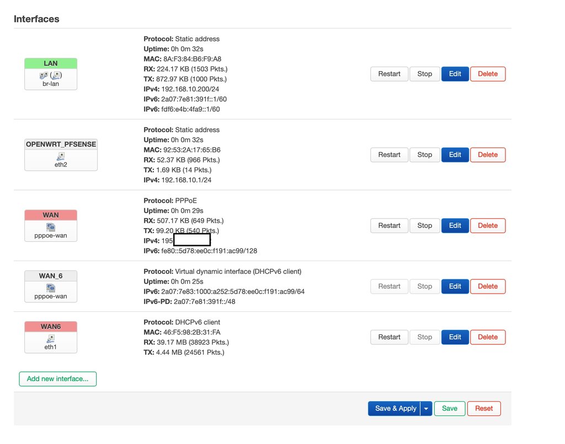Restart the LAN interface
This screenshot has width=565, height=444.
tap(389, 74)
